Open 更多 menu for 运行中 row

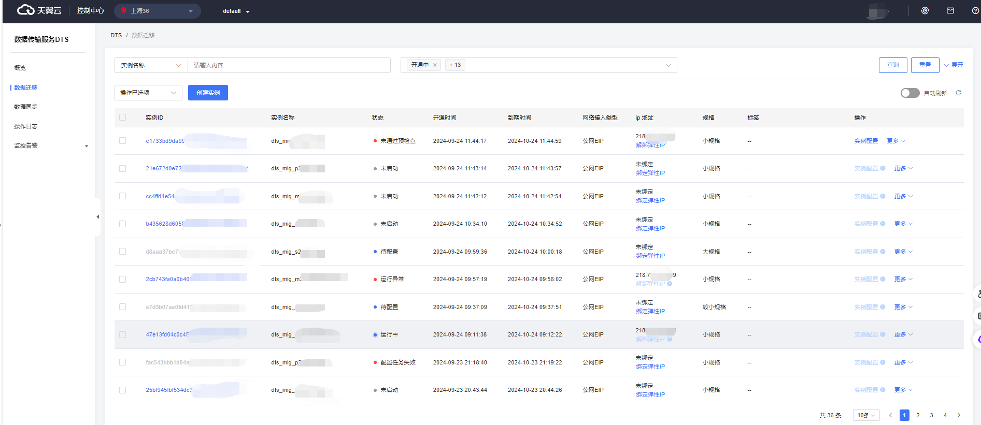click(903, 334)
